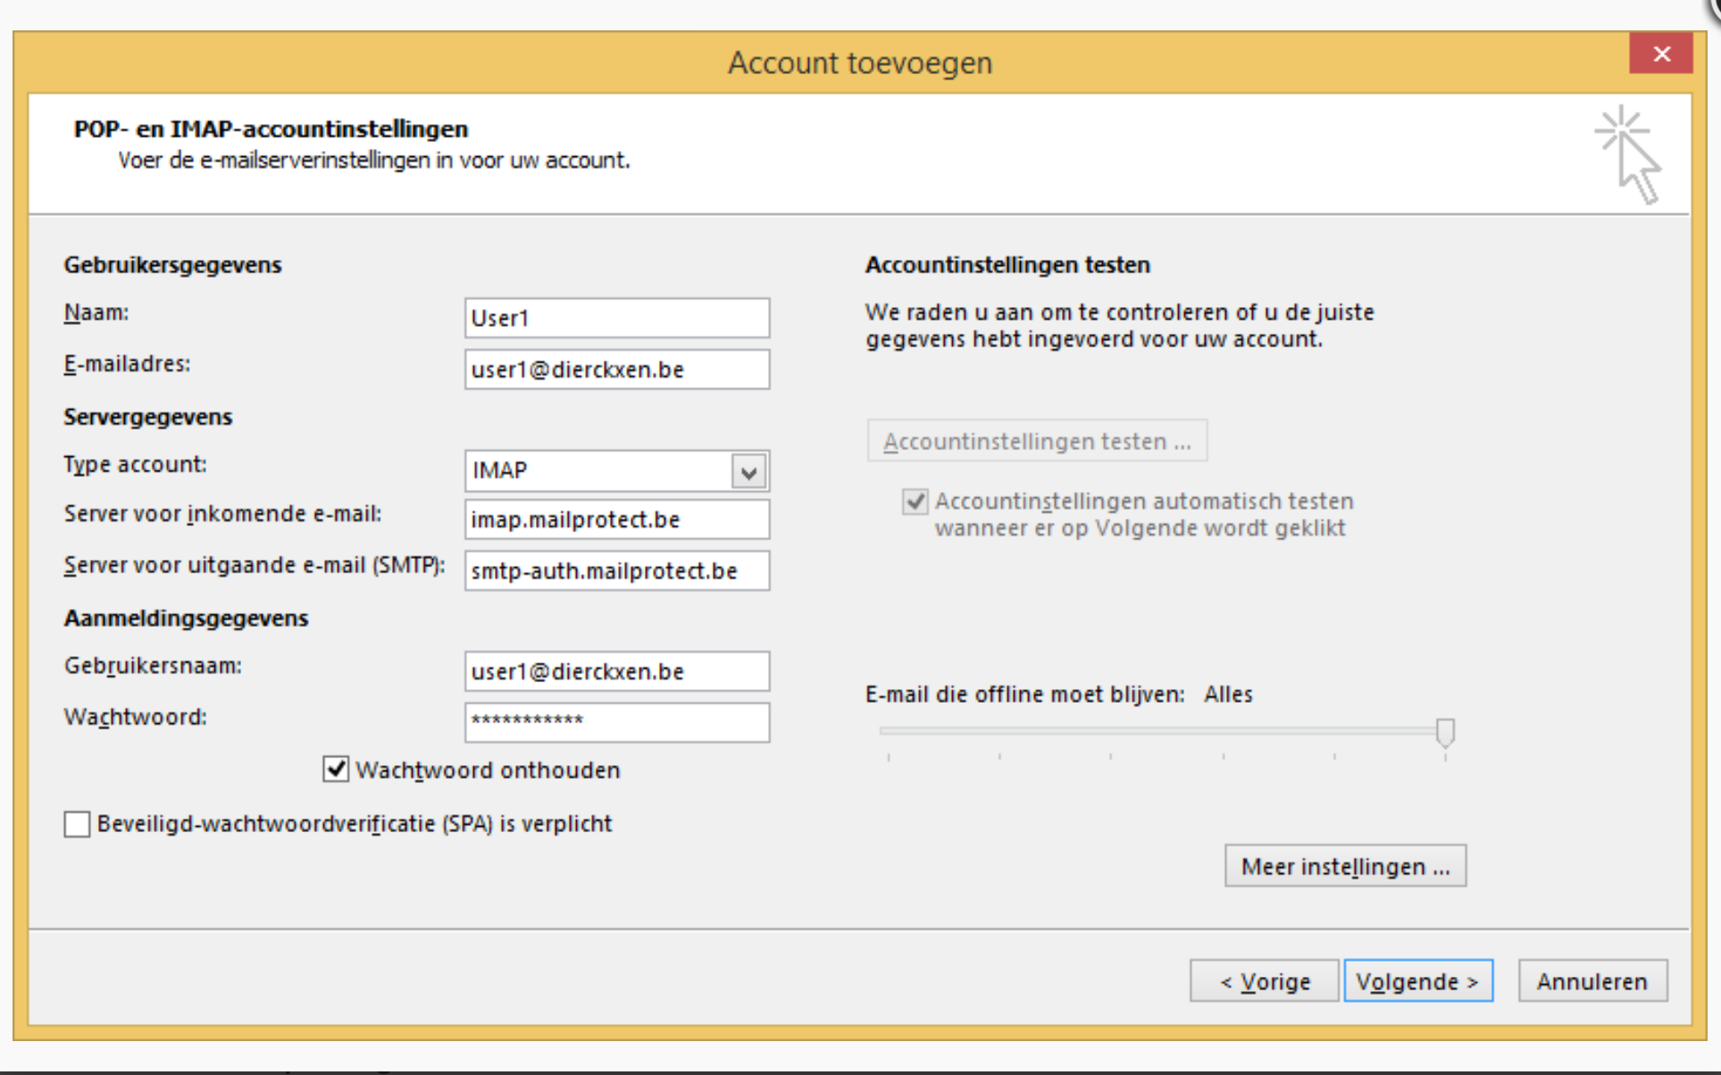Click inside the Naam input field
The width and height of the screenshot is (1721, 1075).
point(616,317)
